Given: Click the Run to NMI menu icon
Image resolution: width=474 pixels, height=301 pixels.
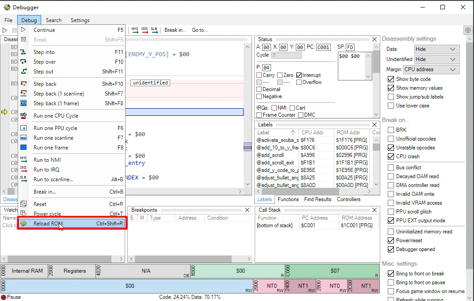Looking at the screenshot, I should coord(23,160).
